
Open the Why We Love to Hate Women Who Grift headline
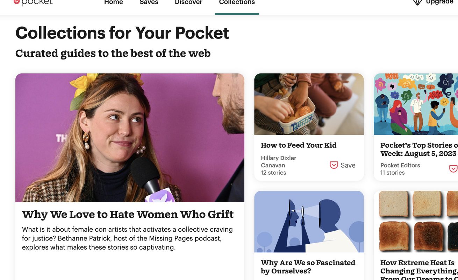coord(128,214)
